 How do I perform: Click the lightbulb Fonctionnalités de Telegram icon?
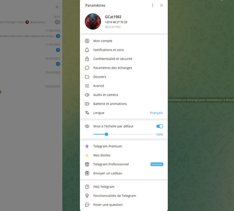point(87,196)
